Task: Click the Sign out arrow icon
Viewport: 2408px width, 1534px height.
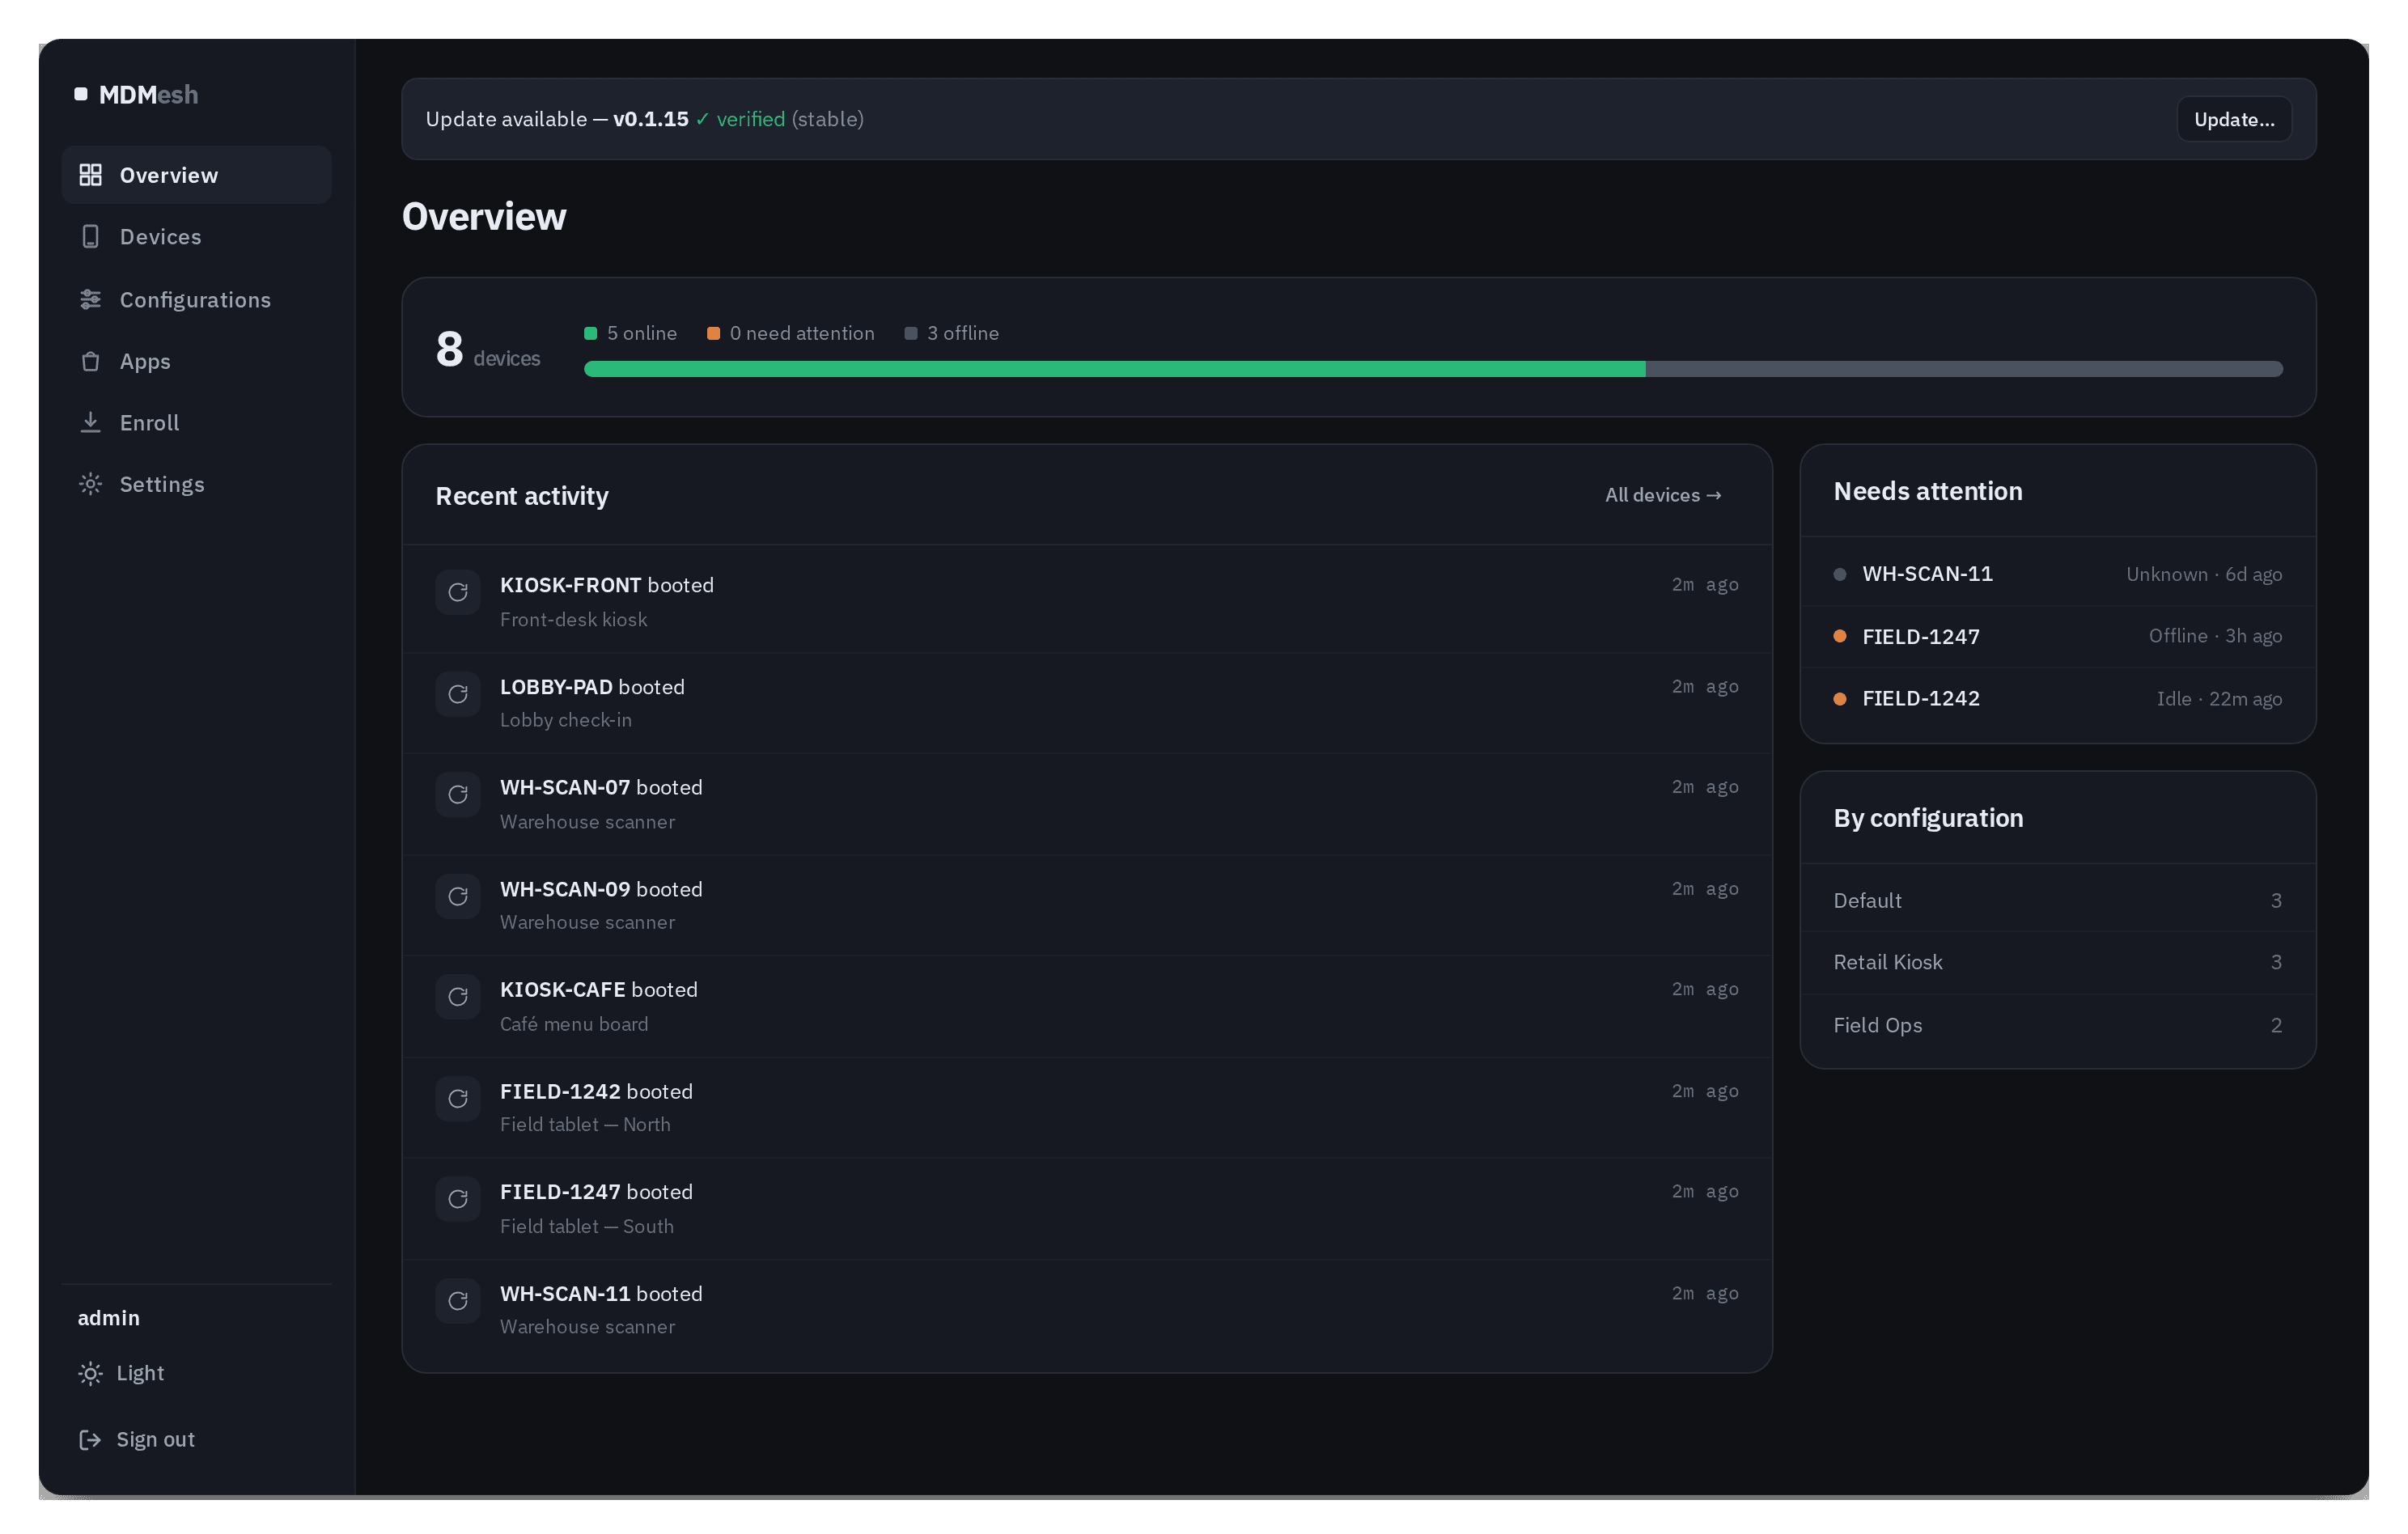Action: [x=90, y=1439]
